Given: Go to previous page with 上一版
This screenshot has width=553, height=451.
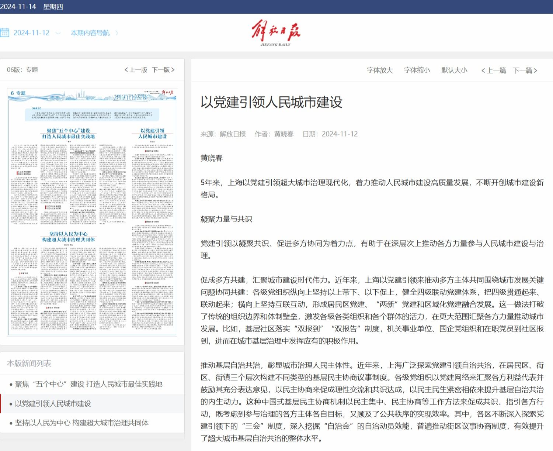Looking at the screenshot, I should (136, 70).
